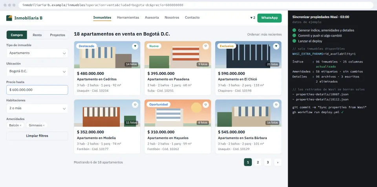This screenshot has height=187, width=377.
Task: Click the Apartamento en Modelia title
Action: [x=96, y=138]
